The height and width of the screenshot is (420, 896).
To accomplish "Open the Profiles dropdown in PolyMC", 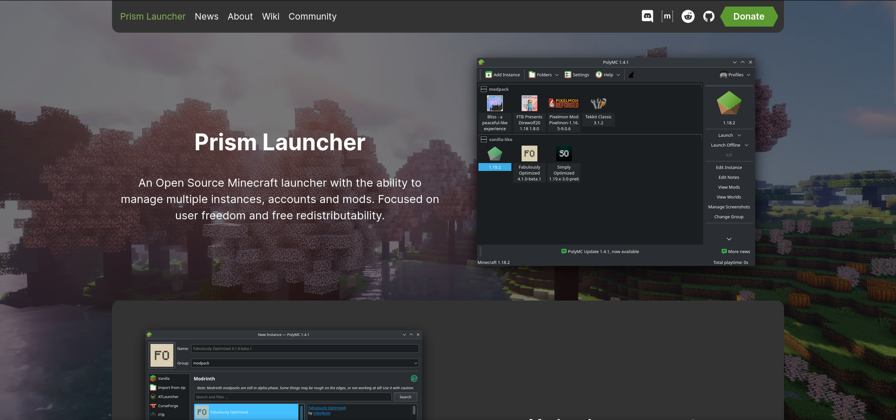I will pos(735,75).
